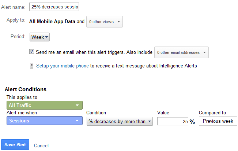238x151 pixels.
Task: Click the Alert name text field
Action: point(54,7)
